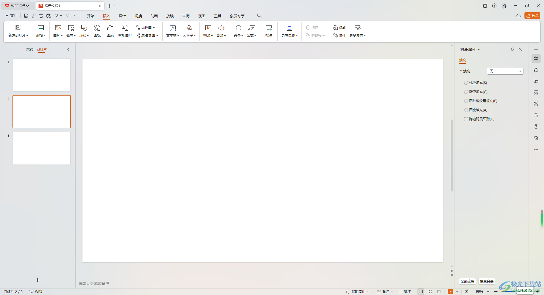The height and width of the screenshot is (295, 544).
Task: Click the orange Share (分享) button
Action: (532, 16)
